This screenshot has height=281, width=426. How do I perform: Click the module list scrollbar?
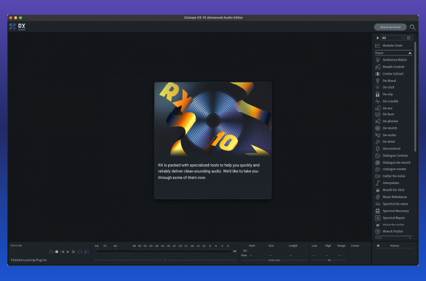tap(415, 96)
